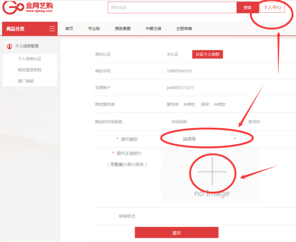Click the 搜索 search button
Image resolution: width=296 pixels, height=242 pixels.
pos(247,7)
